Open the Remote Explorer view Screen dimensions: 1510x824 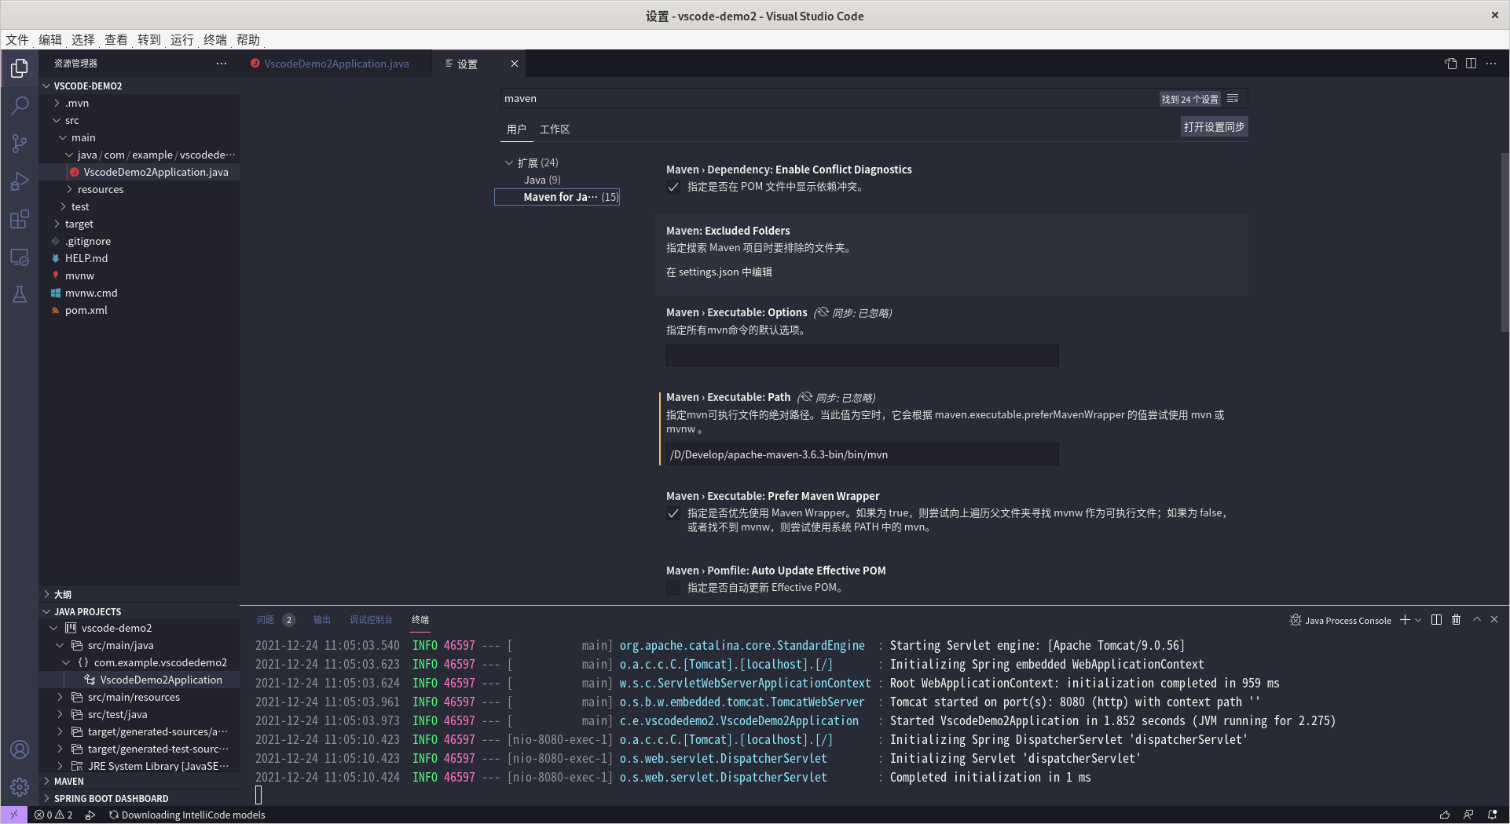click(x=19, y=257)
